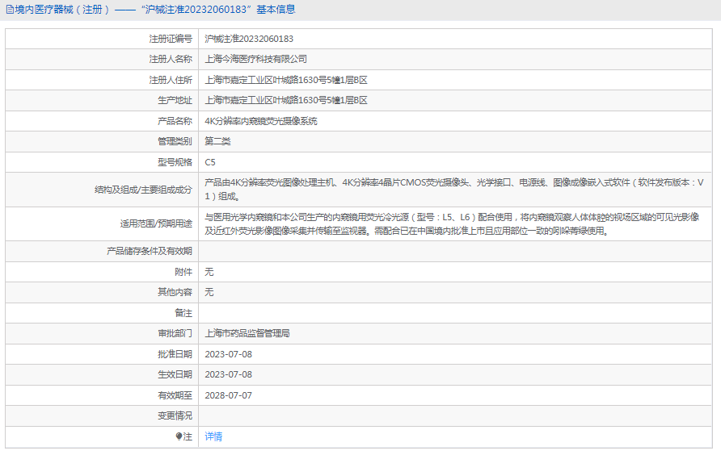Click the registrant name 上海今海医疗科技有限公司
This screenshot has width=721, height=455.
point(255,59)
